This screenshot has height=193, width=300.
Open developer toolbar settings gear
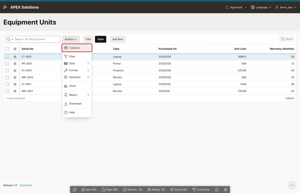[x=226, y=189]
